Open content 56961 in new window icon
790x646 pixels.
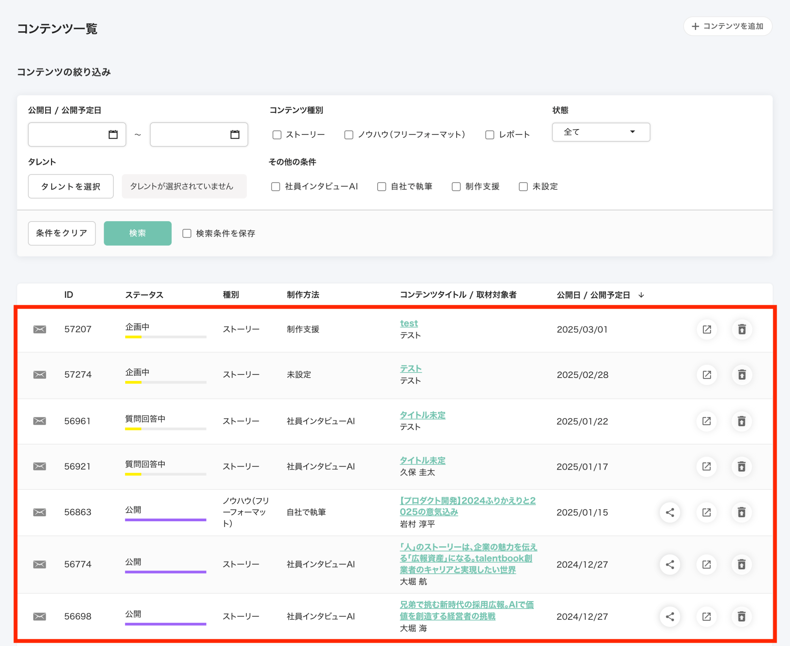pyautogui.click(x=707, y=421)
